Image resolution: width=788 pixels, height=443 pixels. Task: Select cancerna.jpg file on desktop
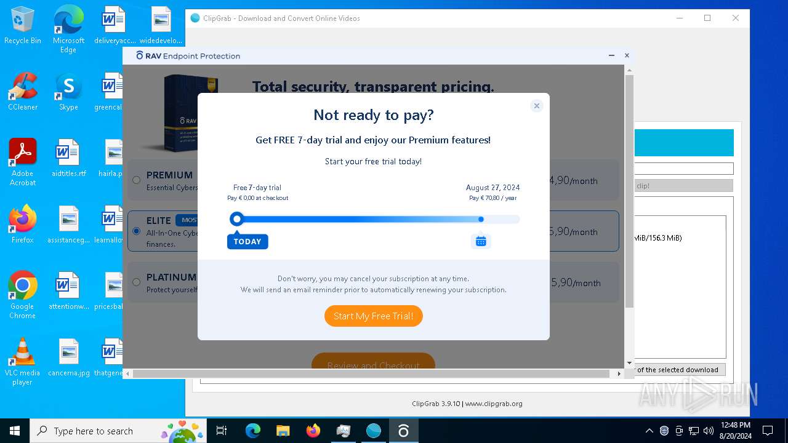(68, 357)
